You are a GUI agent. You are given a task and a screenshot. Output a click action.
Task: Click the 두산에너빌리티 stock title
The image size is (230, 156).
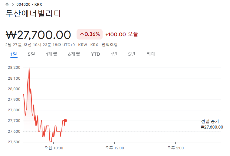[x=33, y=14]
